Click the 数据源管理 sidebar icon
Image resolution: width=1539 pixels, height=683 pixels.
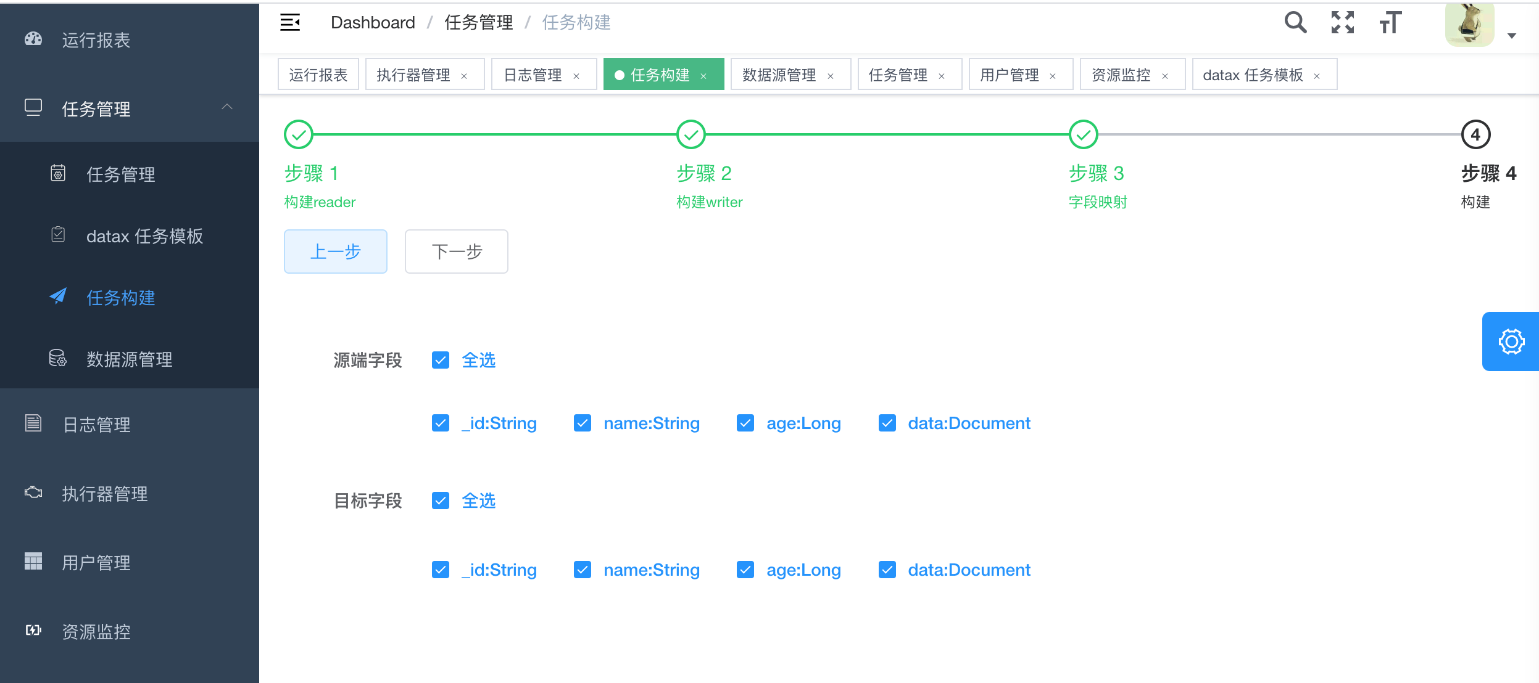point(56,359)
